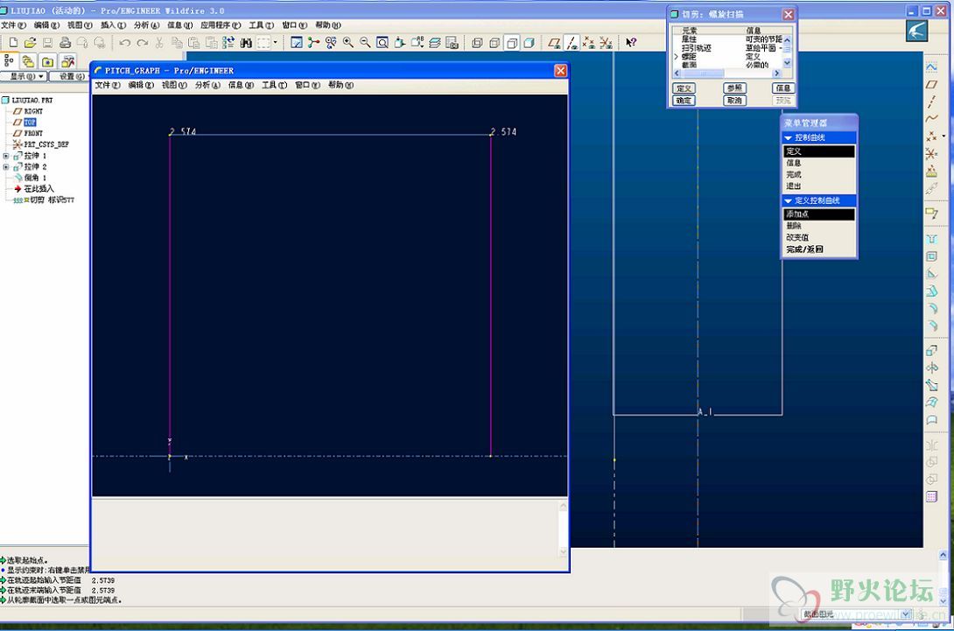954x631 pixels.
Task: Expand the 拉伸 1 tree node
Action: 6,156
